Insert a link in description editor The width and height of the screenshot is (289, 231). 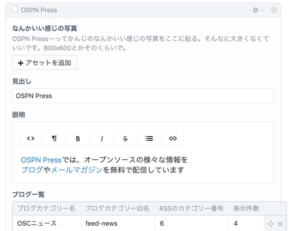(173, 138)
